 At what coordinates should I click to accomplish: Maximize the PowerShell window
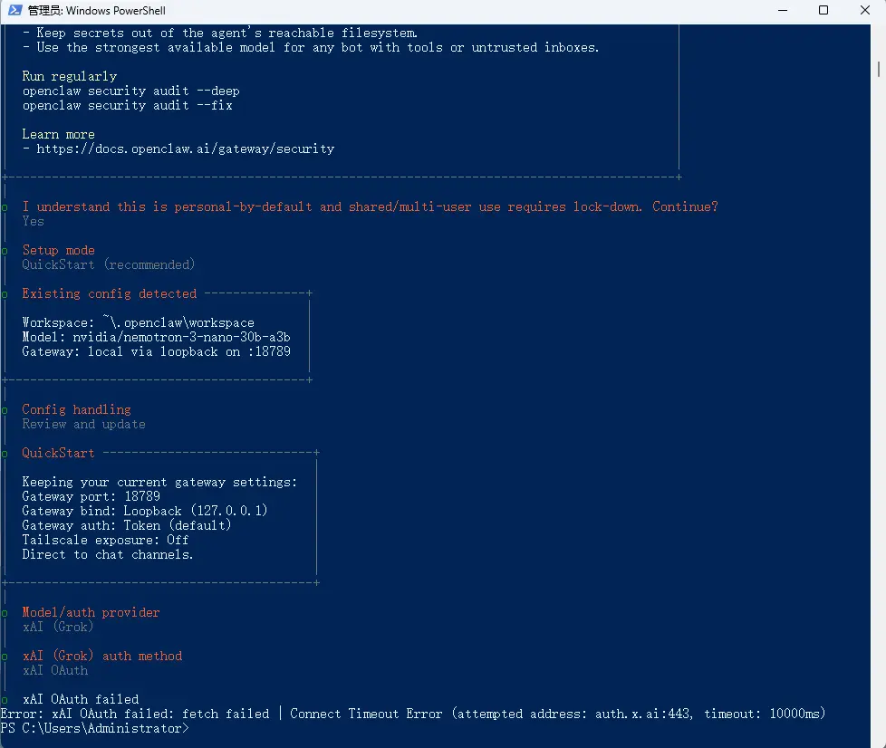click(823, 10)
